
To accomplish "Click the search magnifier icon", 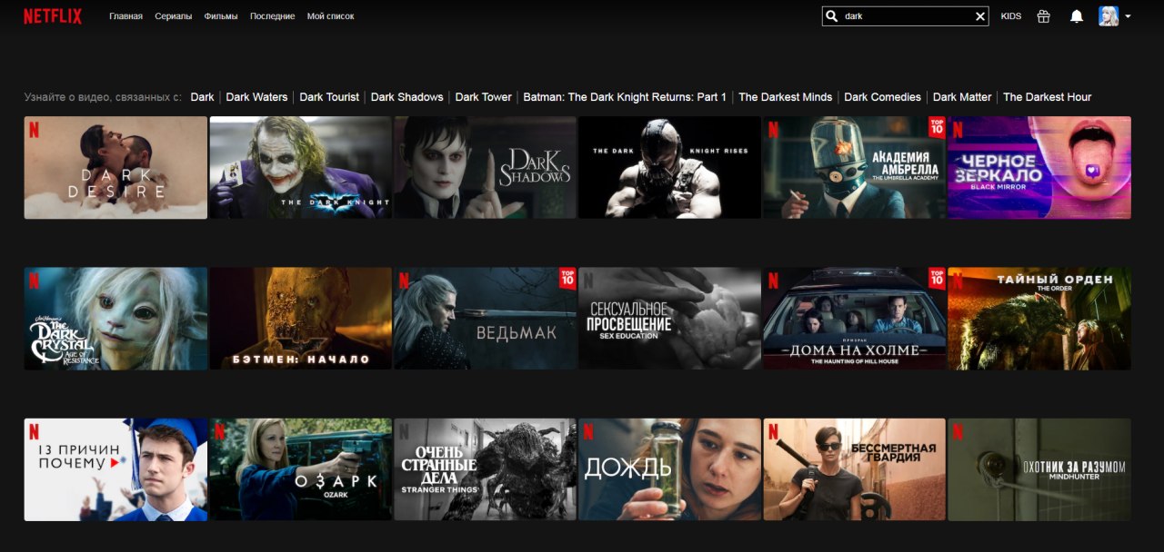I will 832,16.
